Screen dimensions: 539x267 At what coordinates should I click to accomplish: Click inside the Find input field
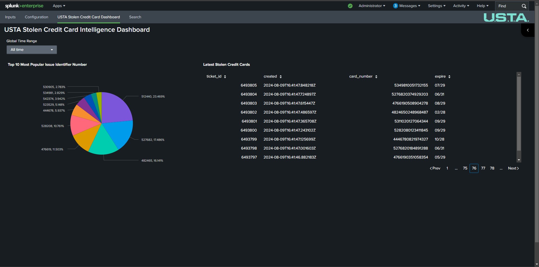(508, 6)
